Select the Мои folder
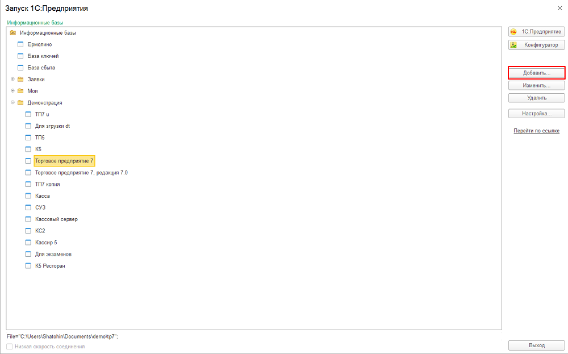Image resolution: width=568 pixels, height=354 pixels. (32, 91)
